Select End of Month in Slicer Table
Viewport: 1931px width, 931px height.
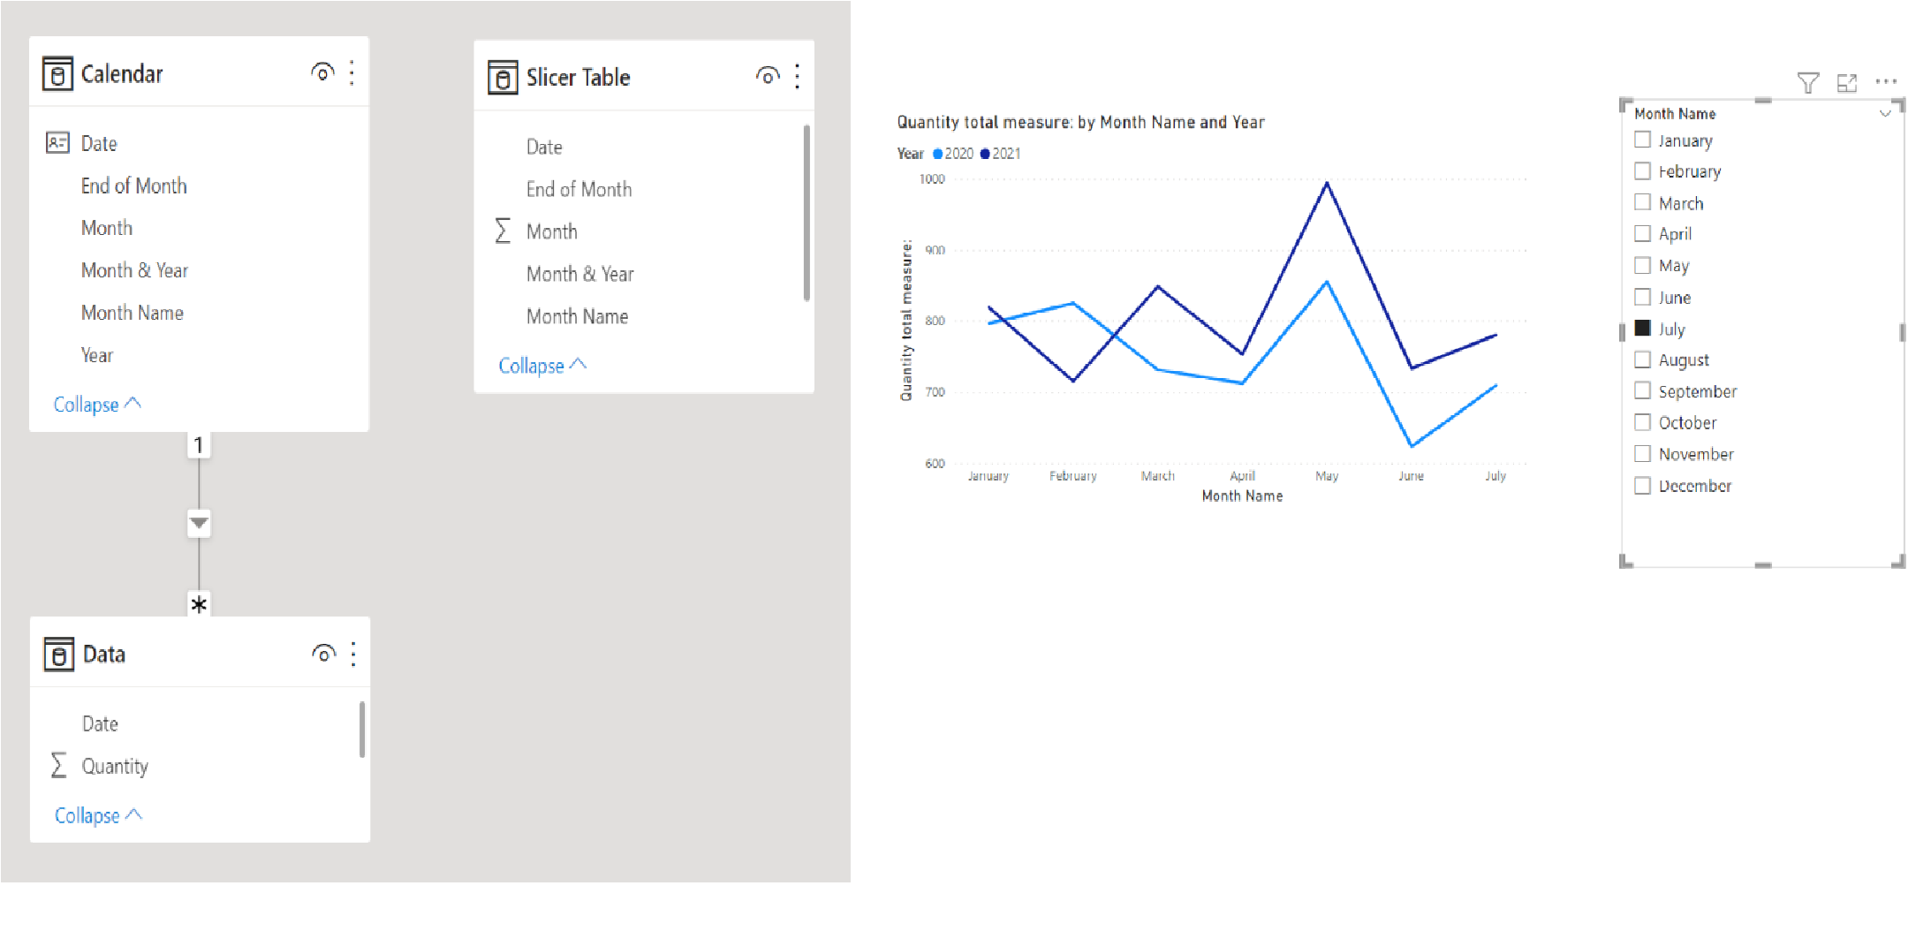pos(579,189)
